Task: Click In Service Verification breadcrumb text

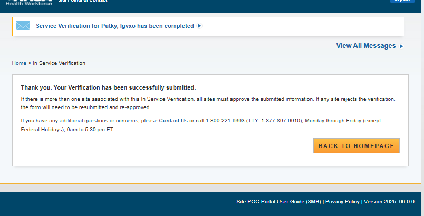Action: pyautogui.click(x=59, y=63)
